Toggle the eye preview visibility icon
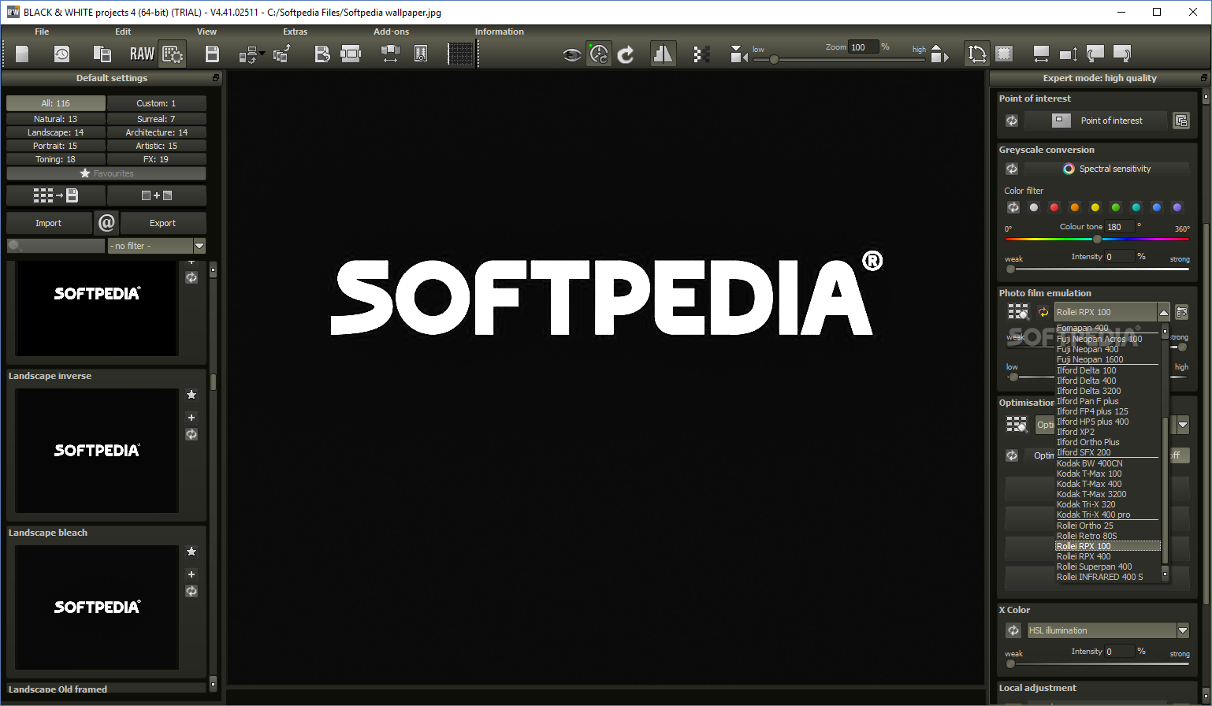The height and width of the screenshot is (706, 1212). pyautogui.click(x=572, y=54)
